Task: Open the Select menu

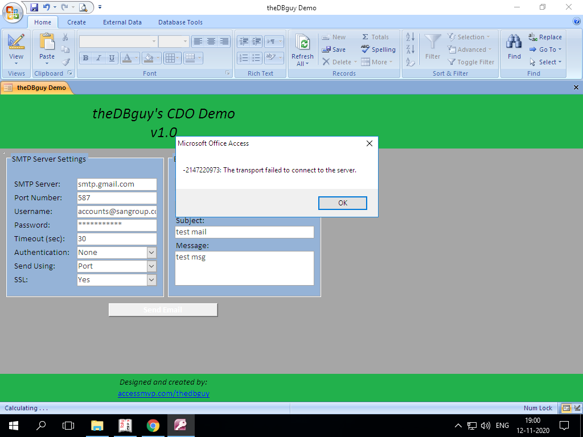Action: (545, 62)
